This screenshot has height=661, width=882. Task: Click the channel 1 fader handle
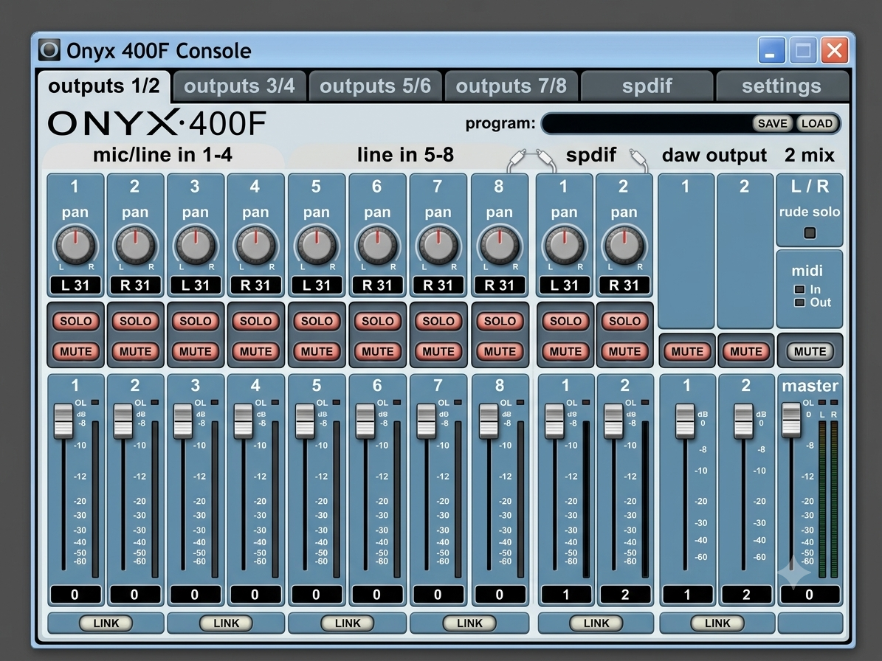63,421
